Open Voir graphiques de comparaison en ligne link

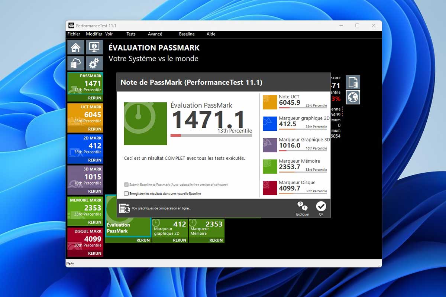coord(161,208)
